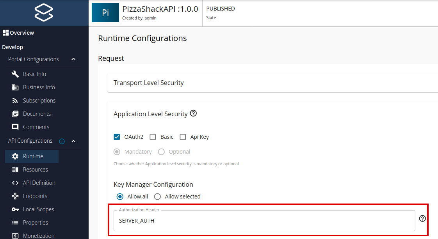Click the Local Scopes key icon

click(x=15, y=209)
